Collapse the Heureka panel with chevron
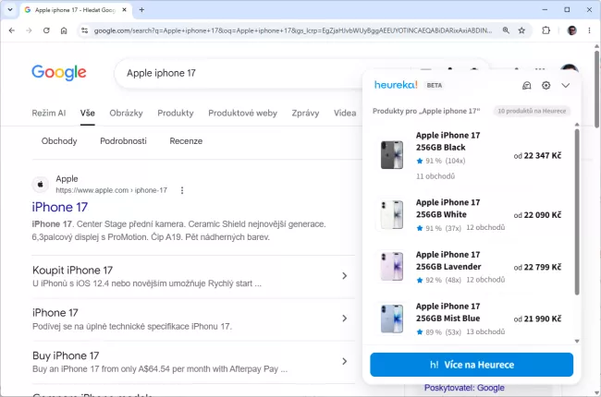 pyautogui.click(x=566, y=85)
